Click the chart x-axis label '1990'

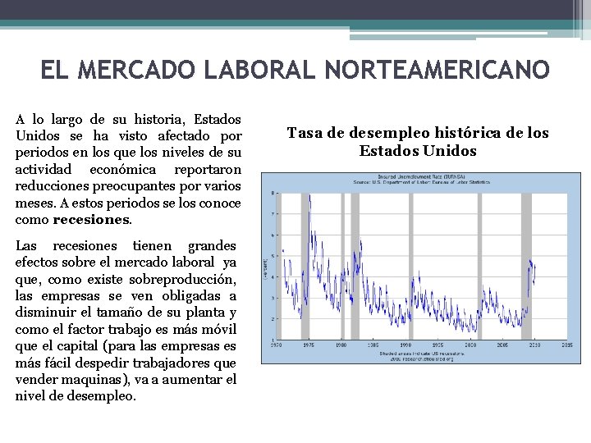tap(405, 345)
